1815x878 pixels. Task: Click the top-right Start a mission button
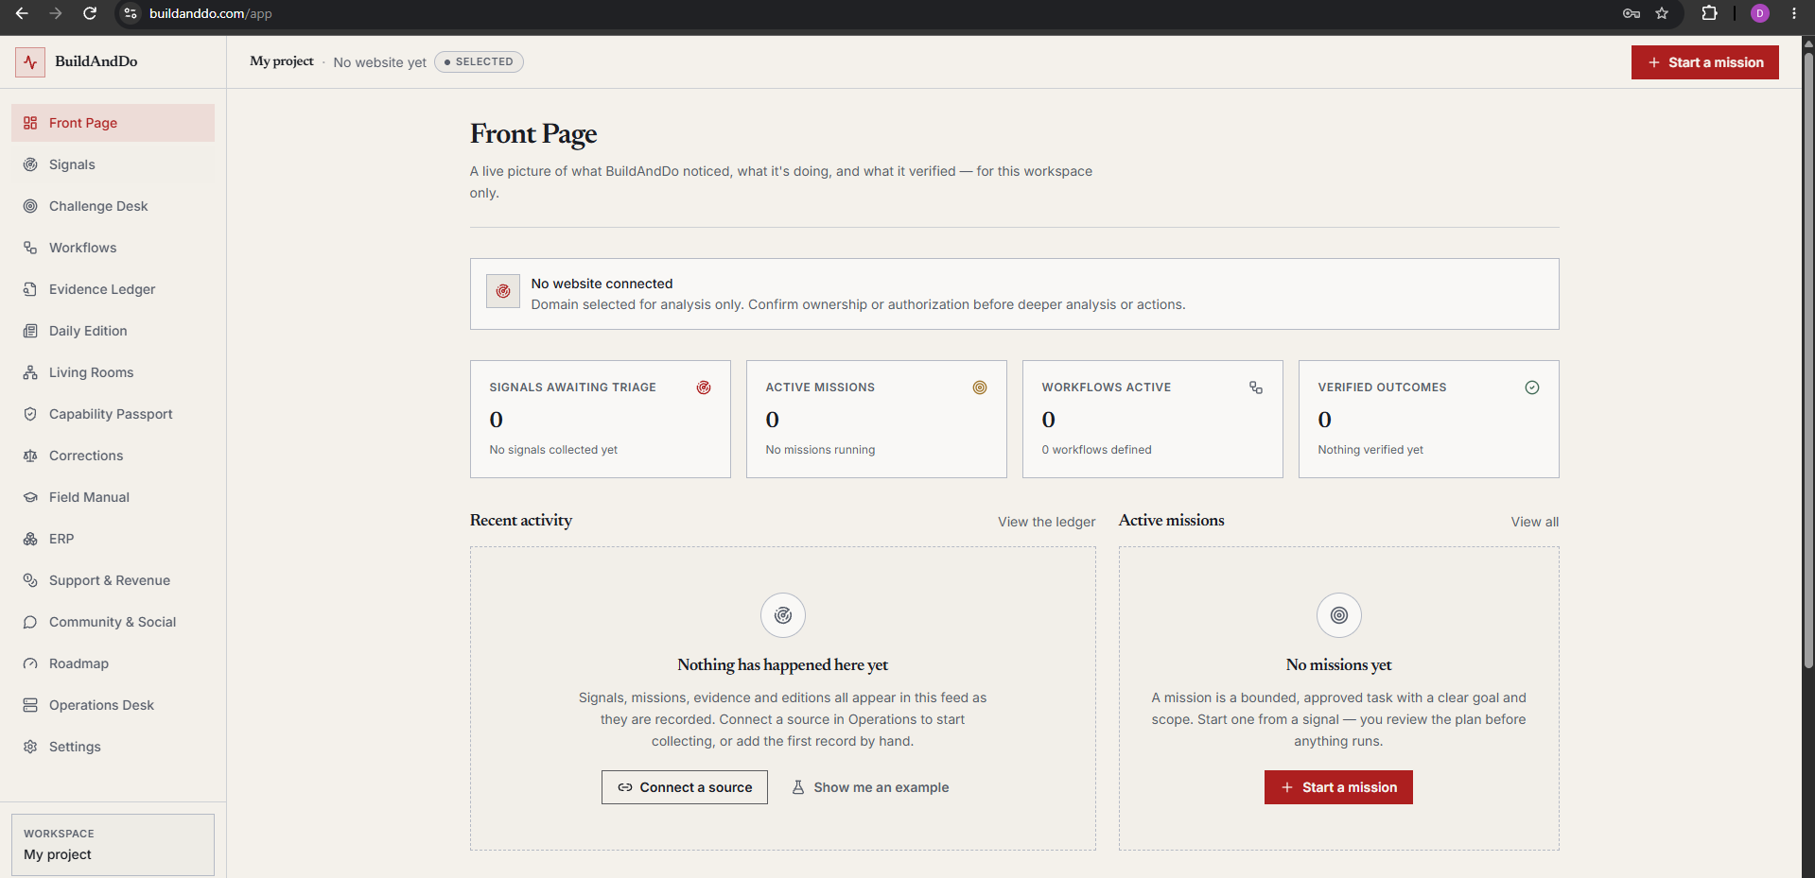tap(1704, 62)
